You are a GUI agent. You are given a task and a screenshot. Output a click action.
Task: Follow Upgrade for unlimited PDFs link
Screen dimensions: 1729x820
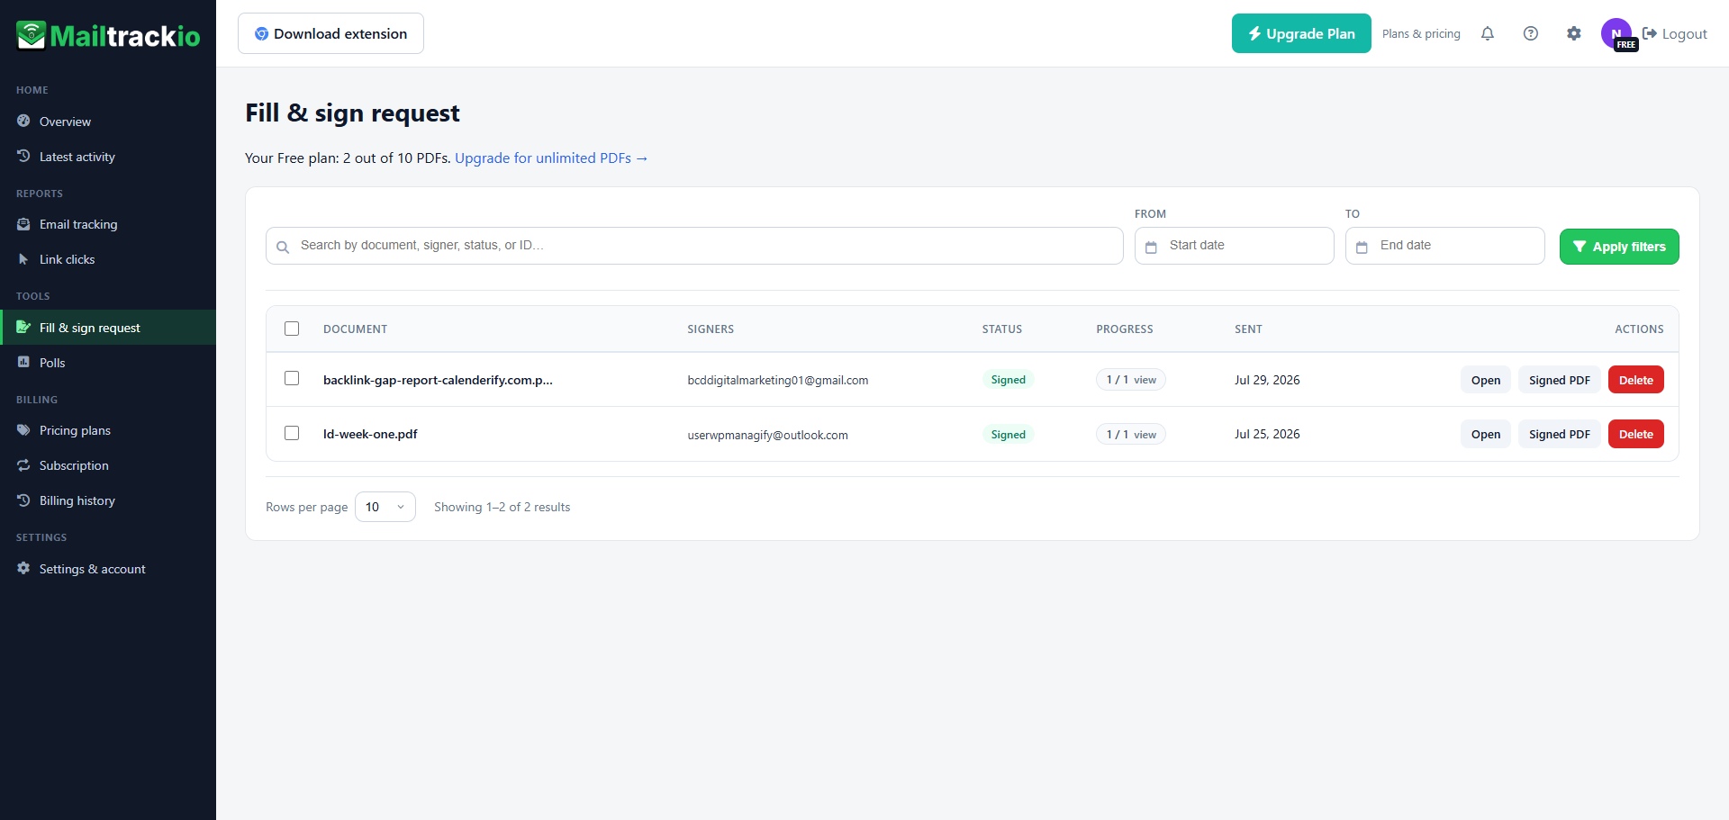[x=551, y=158]
